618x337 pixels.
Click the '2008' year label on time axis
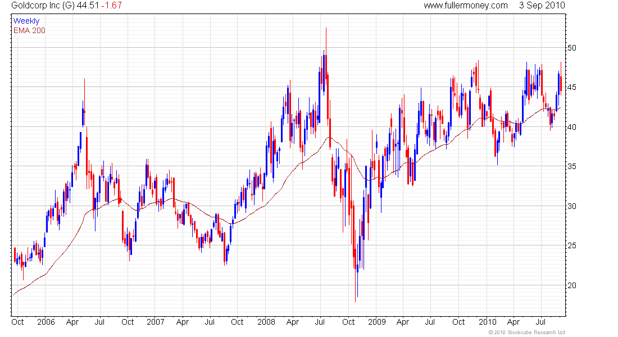pyautogui.click(x=266, y=322)
